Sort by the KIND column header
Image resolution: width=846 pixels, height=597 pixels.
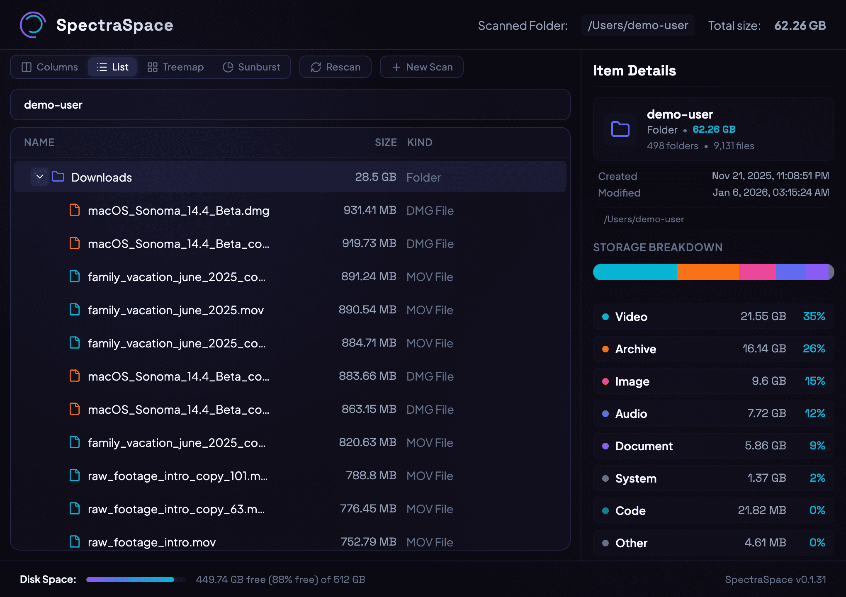coord(420,142)
